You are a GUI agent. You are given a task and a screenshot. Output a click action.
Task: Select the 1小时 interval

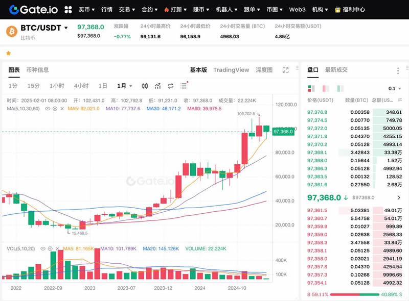pyautogui.click(x=57, y=86)
